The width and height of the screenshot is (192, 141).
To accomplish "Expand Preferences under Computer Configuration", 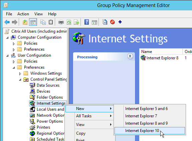I will (x=14, y=50).
